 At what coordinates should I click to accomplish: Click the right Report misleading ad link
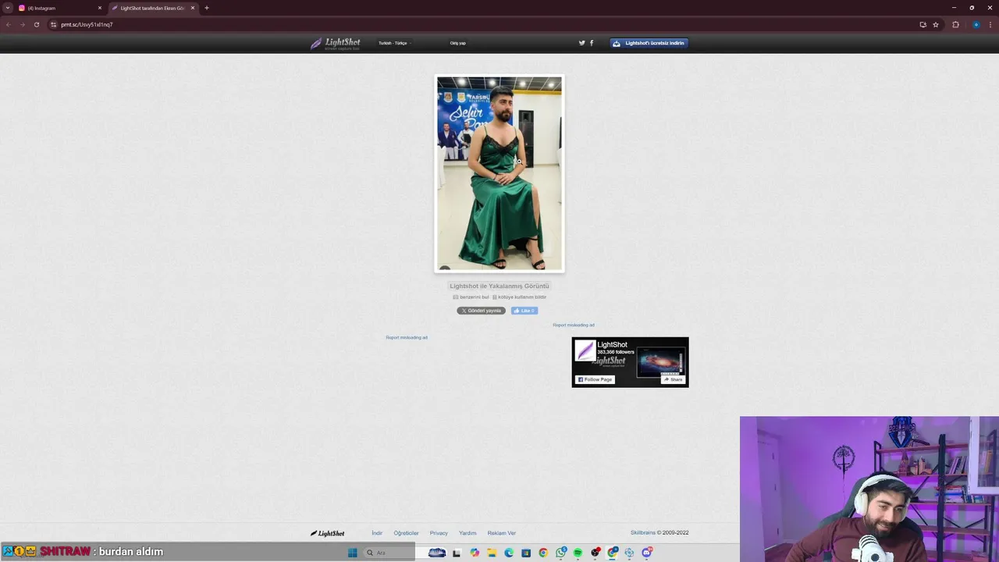(574, 325)
